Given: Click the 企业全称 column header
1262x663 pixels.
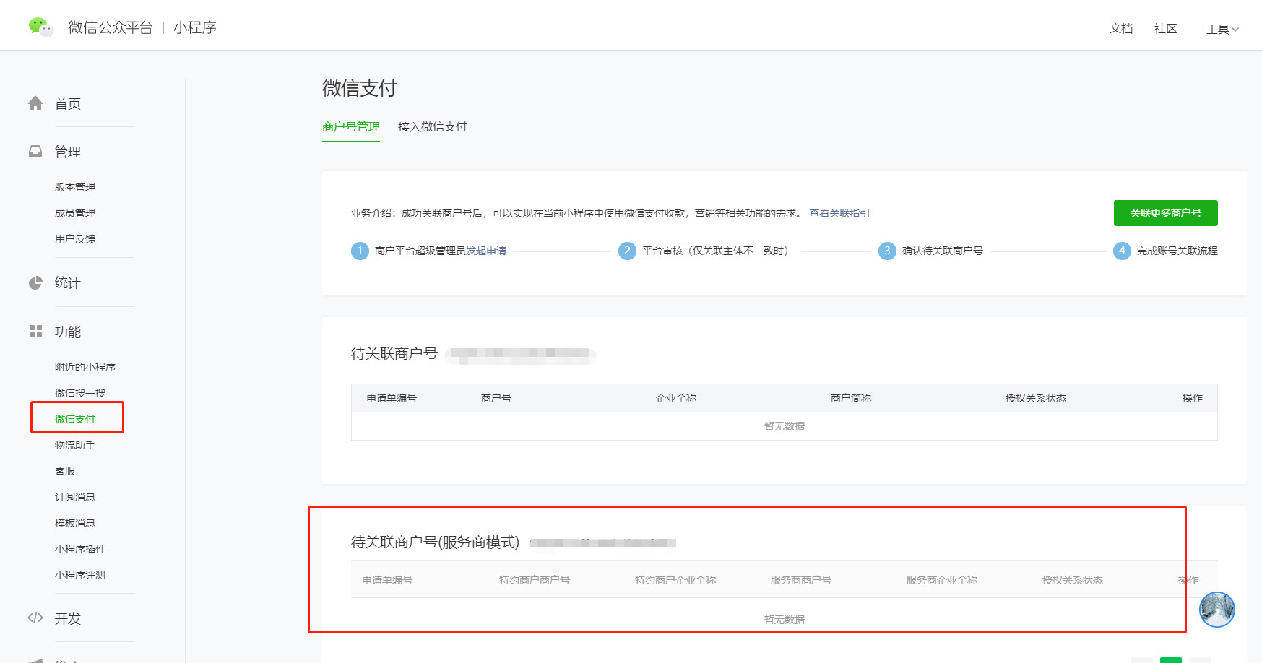Looking at the screenshot, I should pyautogui.click(x=676, y=398).
